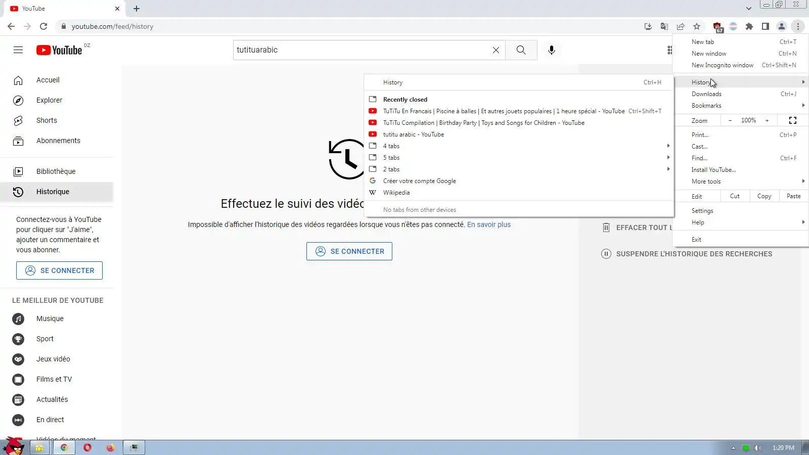809x455 pixels.
Task: Select Historique in the sidebar
Action: (x=57, y=192)
